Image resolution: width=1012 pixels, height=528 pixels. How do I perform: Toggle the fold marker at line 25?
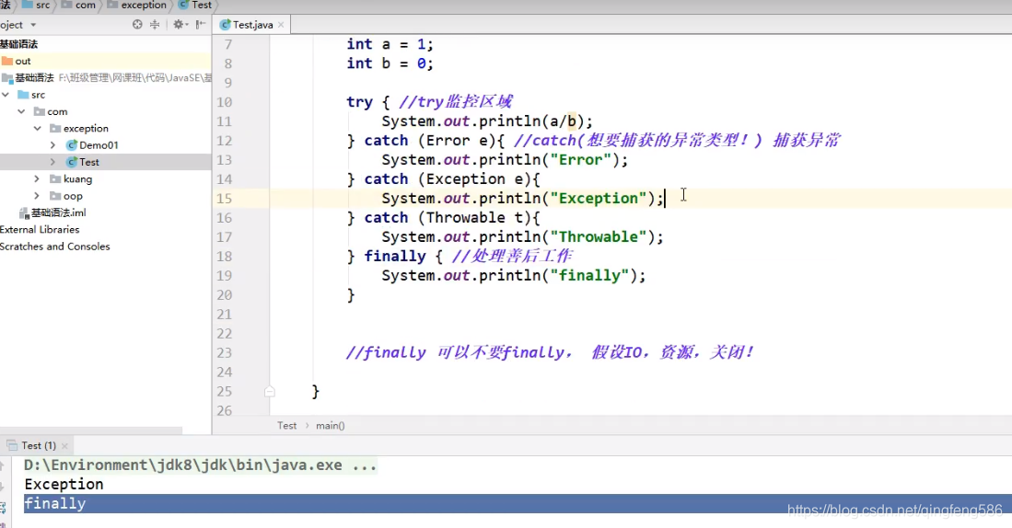(x=270, y=391)
